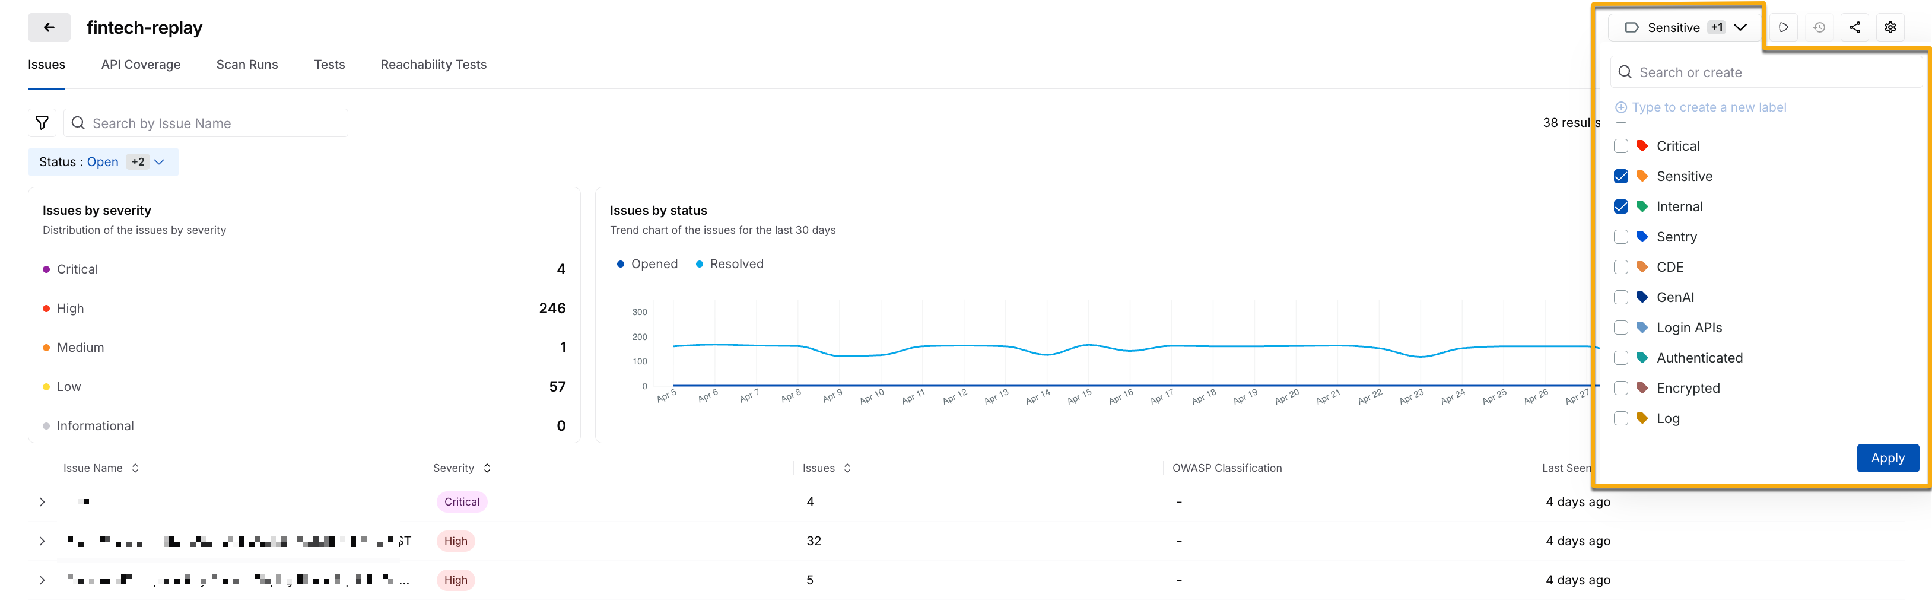This screenshot has height=604, width=1932.
Task: Open the history clock icon
Action: [1819, 28]
